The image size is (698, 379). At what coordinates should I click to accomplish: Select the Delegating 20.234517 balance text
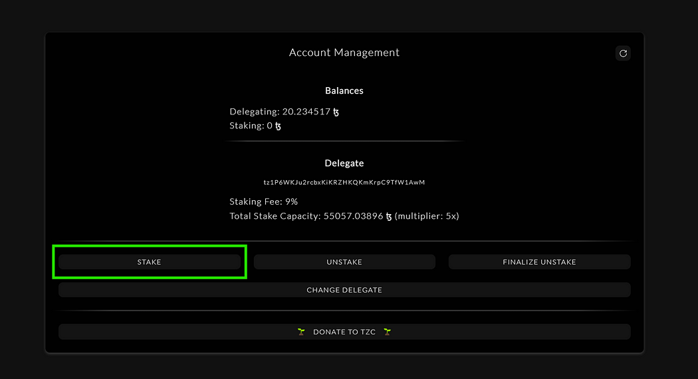pyautogui.click(x=280, y=112)
